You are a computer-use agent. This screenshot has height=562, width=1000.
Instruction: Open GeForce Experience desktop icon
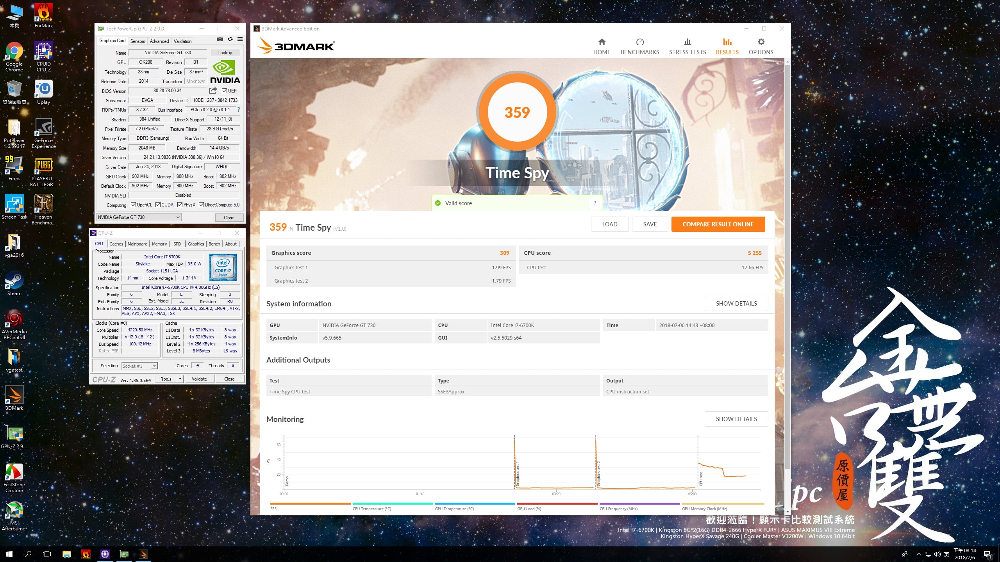coord(44,133)
